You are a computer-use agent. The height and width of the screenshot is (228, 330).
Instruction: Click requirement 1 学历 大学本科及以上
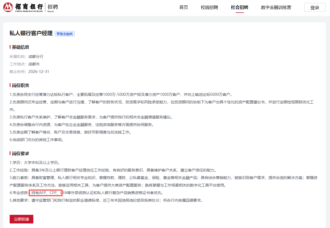click(x=35, y=163)
